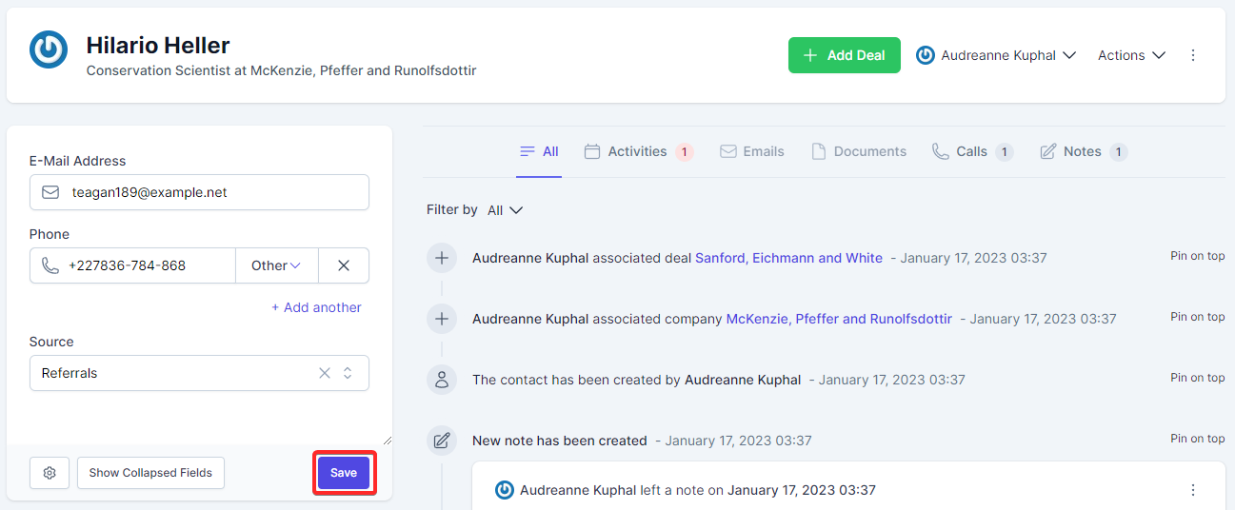Open the Source select chevrons
This screenshot has width=1235, height=510.
click(348, 373)
